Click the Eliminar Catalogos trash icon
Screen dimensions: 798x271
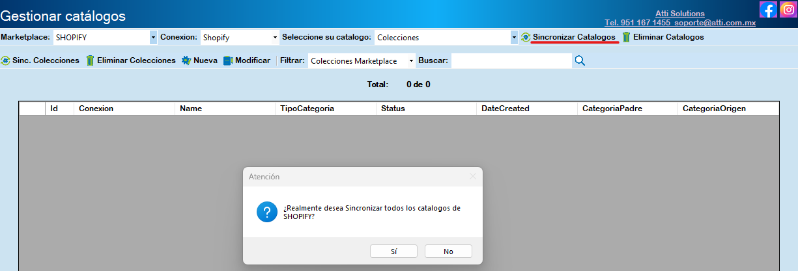point(626,38)
